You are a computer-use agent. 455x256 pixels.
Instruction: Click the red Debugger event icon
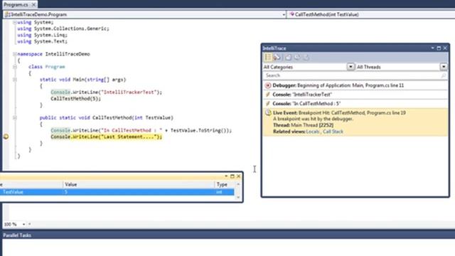click(x=268, y=85)
